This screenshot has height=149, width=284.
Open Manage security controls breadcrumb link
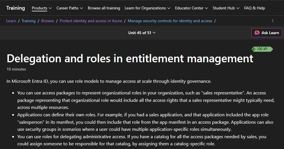pos(170,21)
